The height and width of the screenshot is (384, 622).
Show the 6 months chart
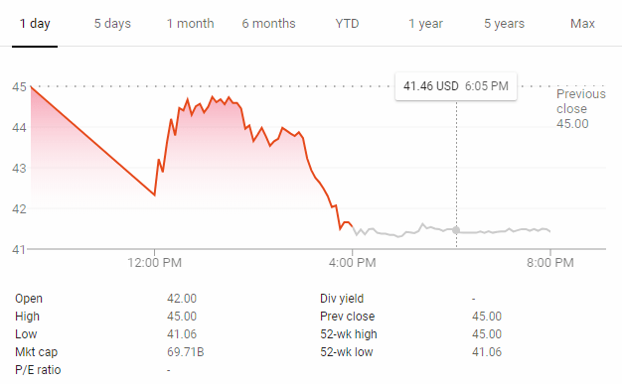click(x=268, y=24)
